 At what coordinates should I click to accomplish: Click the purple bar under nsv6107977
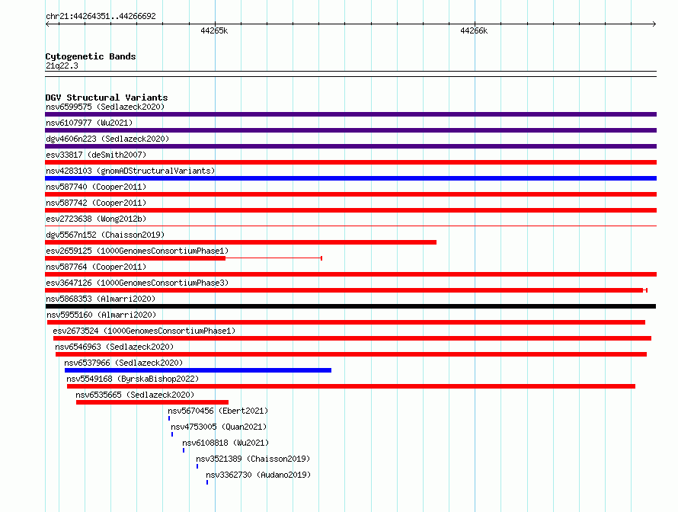coord(350,130)
